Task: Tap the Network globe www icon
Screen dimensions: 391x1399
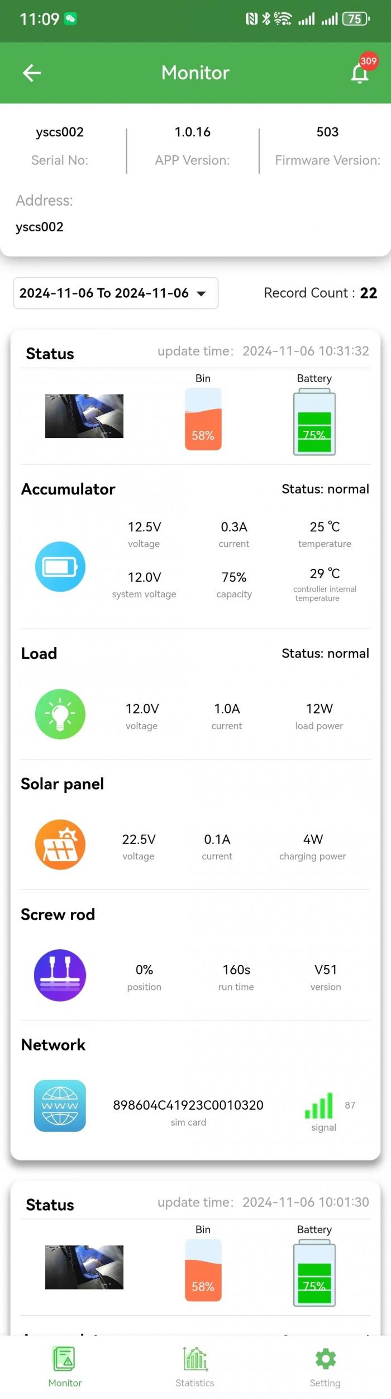Action: [60, 1106]
